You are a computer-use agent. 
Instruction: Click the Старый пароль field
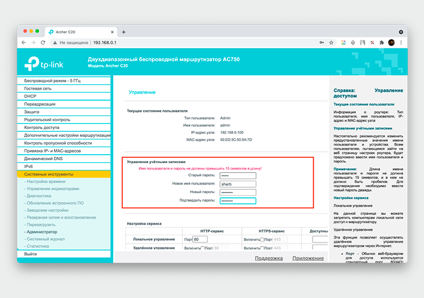238,176
